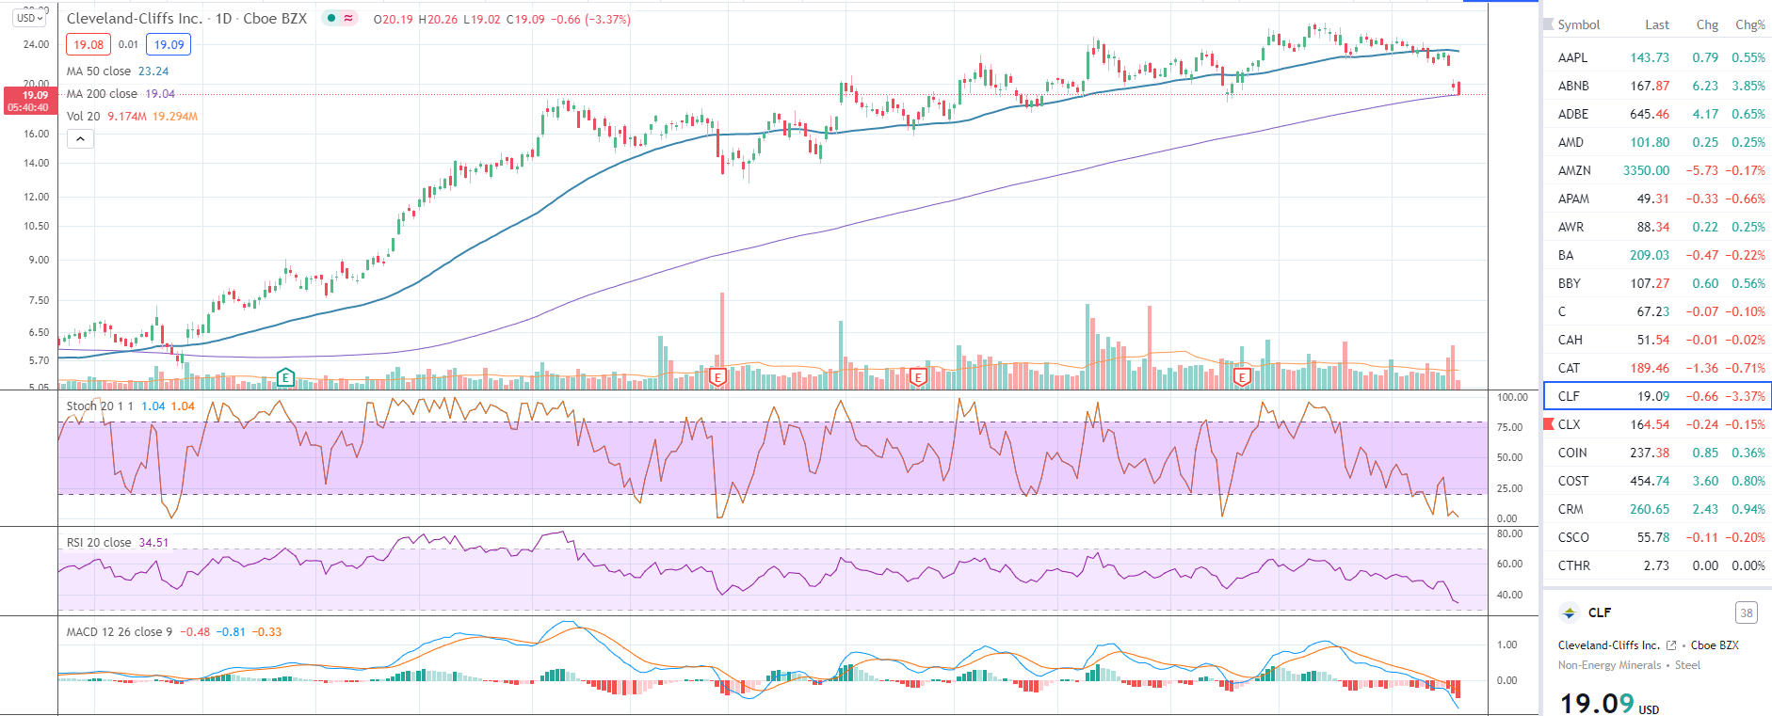Open the Cleveland-Cliffs external link icon
The width and height of the screenshot is (1772, 716).
pos(1671,645)
